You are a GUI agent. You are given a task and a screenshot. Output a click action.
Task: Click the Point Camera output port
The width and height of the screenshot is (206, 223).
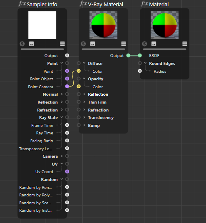(67, 86)
